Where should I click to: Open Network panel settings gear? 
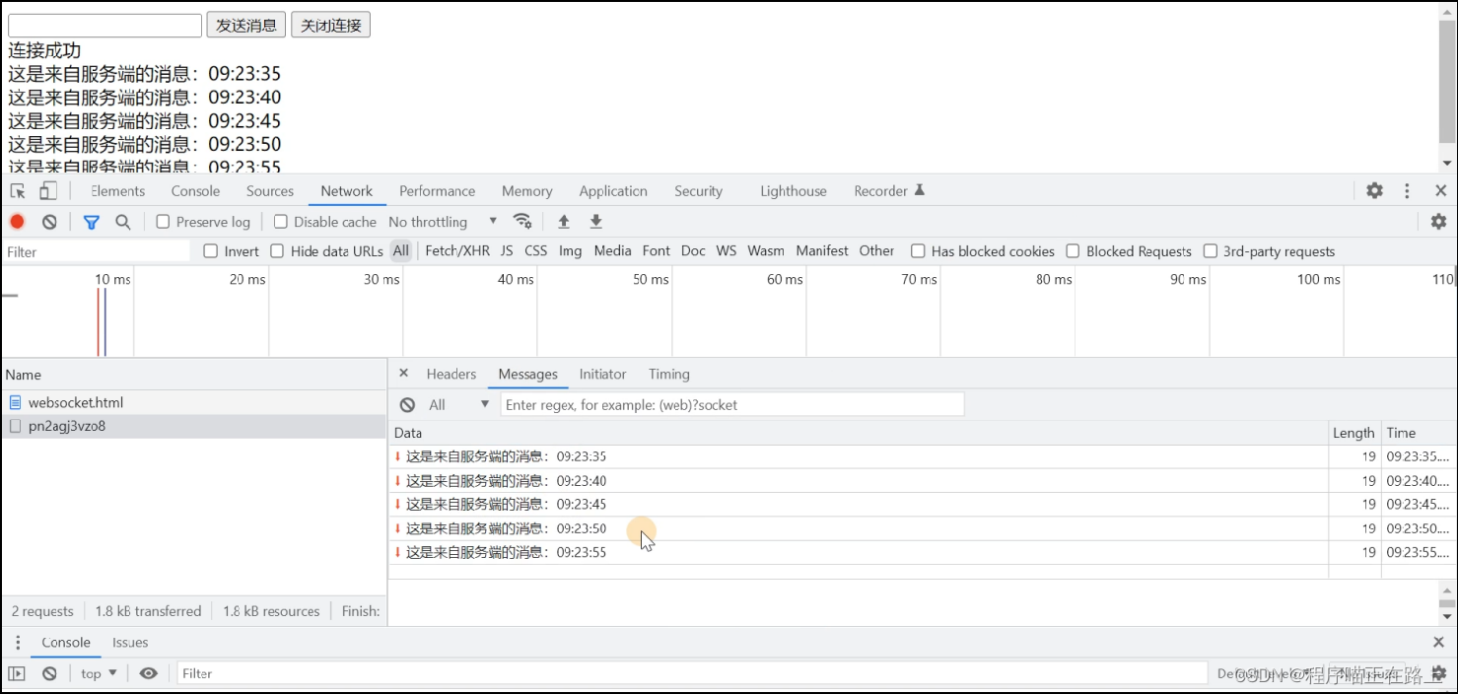pos(1438,222)
